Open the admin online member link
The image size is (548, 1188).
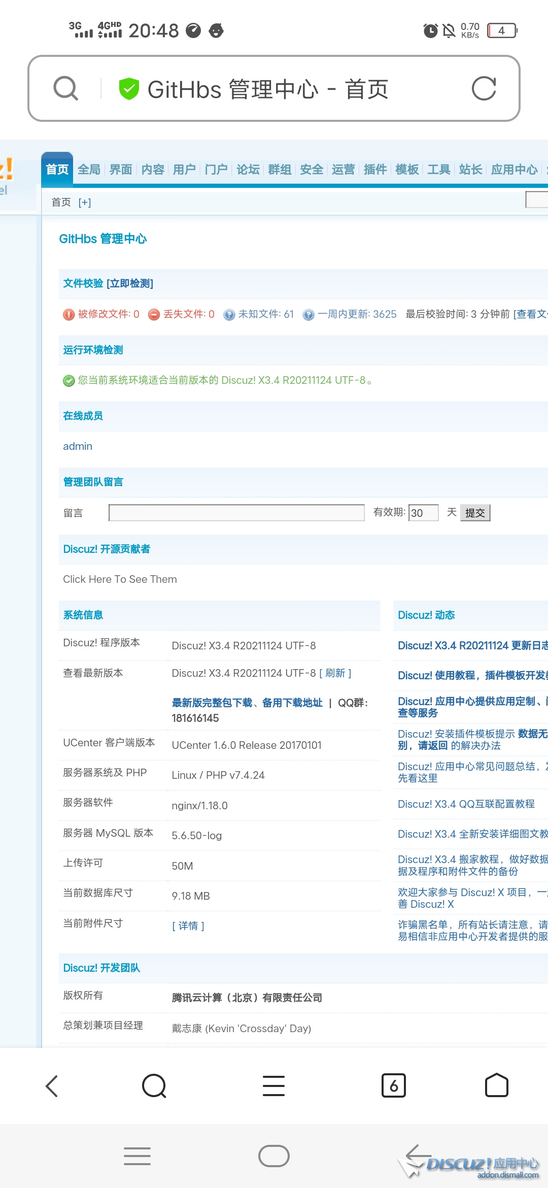point(78,446)
